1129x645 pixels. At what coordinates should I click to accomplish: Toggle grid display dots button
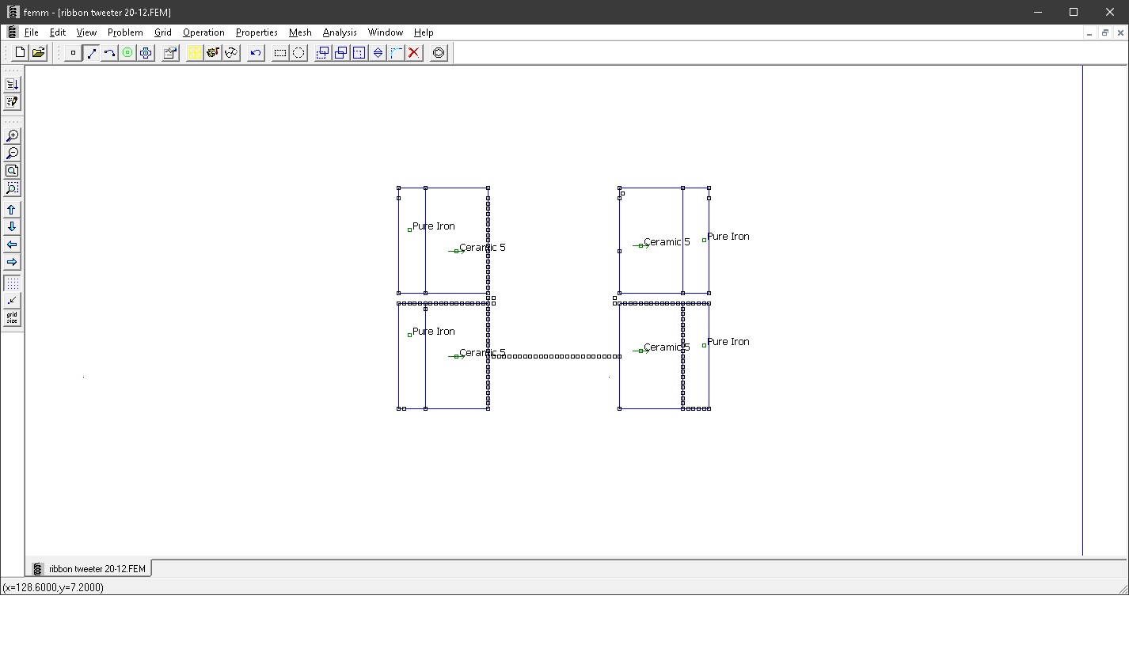(x=12, y=283)
